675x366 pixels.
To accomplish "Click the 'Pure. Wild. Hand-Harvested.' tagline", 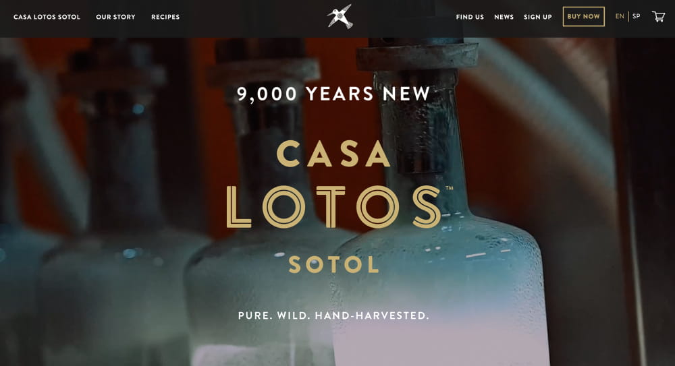I will click(333, 315).
